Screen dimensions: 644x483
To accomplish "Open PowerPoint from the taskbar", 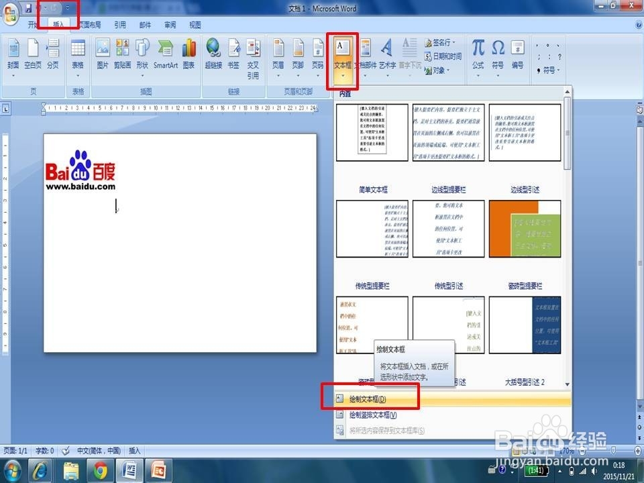I will 158,471.
